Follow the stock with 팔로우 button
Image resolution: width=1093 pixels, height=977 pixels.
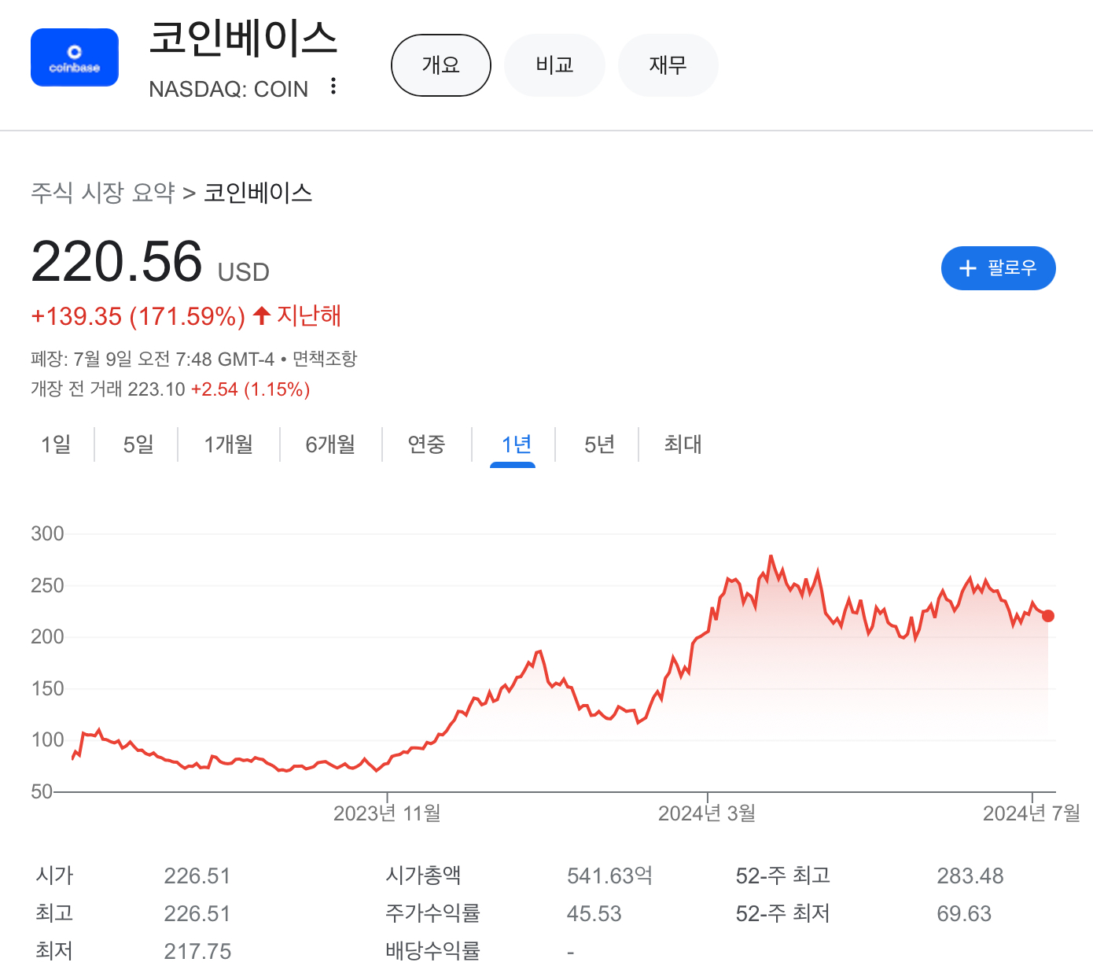(998, 268)
